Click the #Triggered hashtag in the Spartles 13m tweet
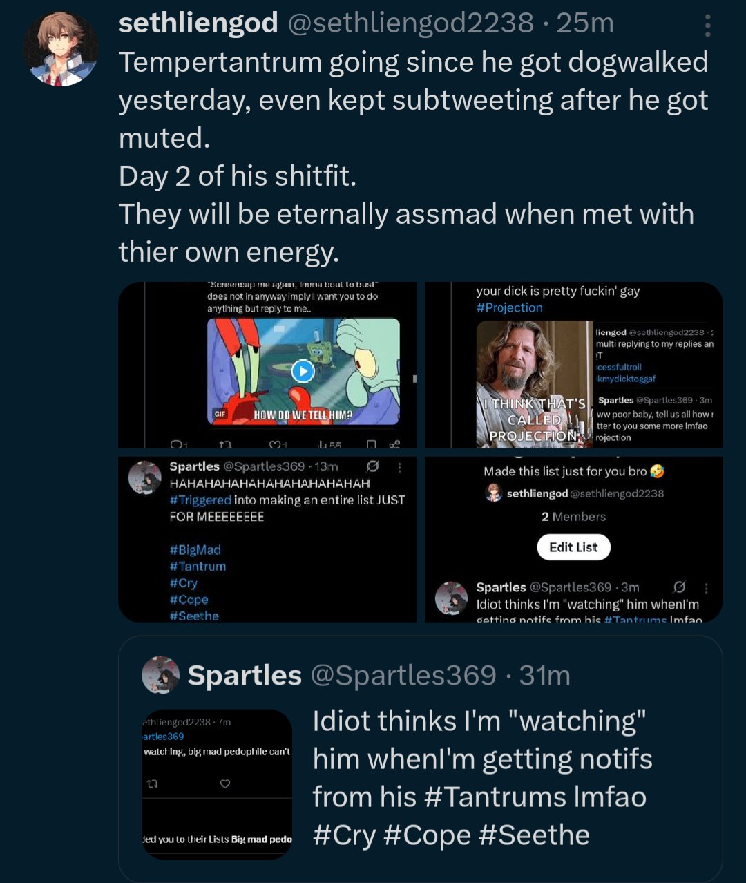The height and width of the screenshot is (883, 746). (200, 500)
